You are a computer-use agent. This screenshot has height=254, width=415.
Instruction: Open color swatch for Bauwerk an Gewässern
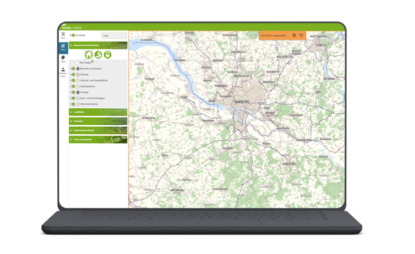[x=78, y=69]
